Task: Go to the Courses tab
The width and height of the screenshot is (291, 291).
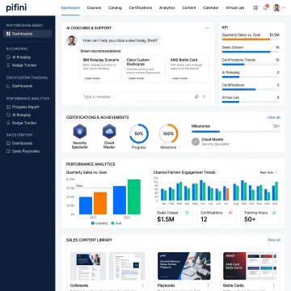Action: coord(94,8)
